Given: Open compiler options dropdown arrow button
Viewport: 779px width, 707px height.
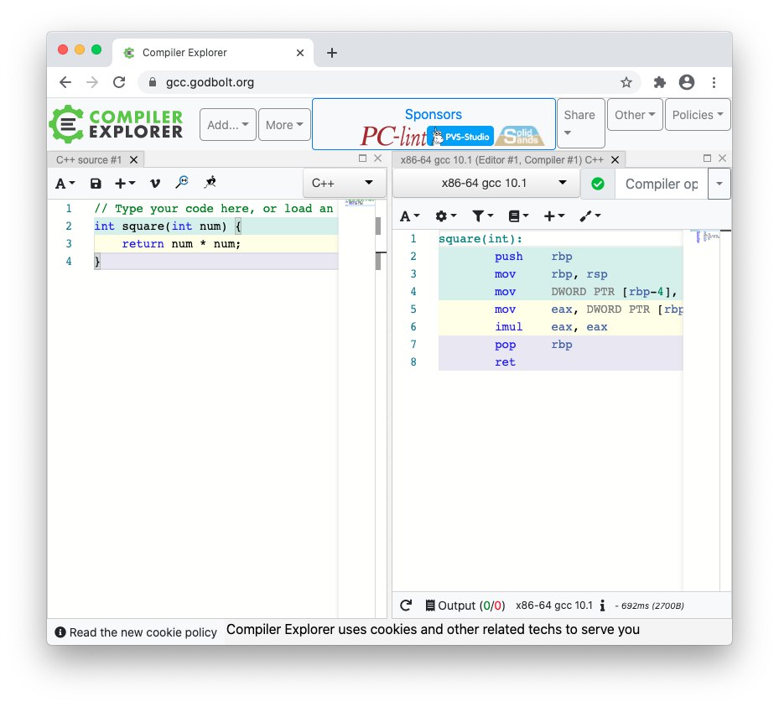Looking at the screenshot, I should pos(719,184).
